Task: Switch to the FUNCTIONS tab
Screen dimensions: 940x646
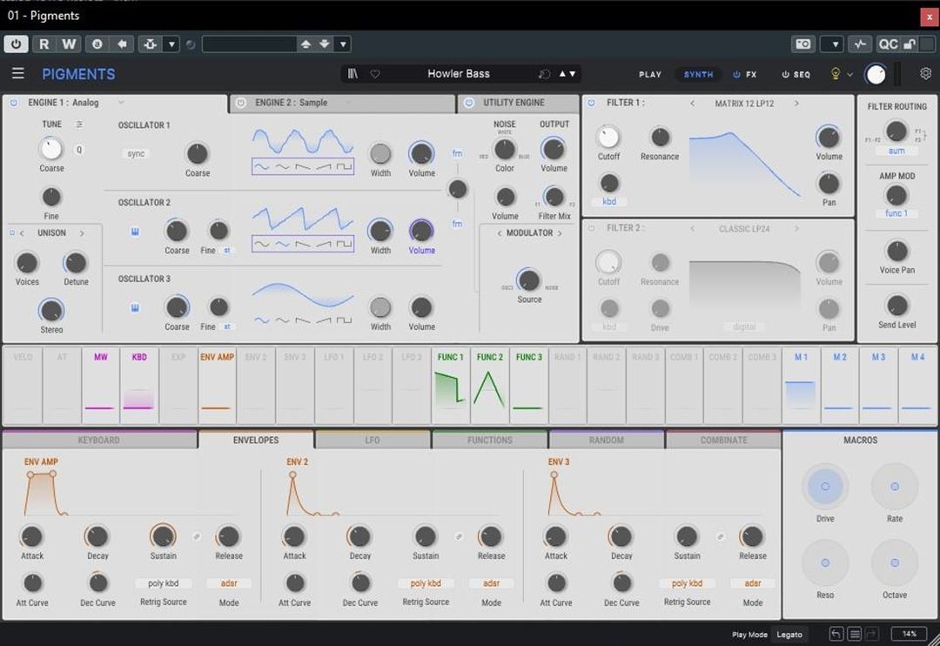Action: [490, 440]
